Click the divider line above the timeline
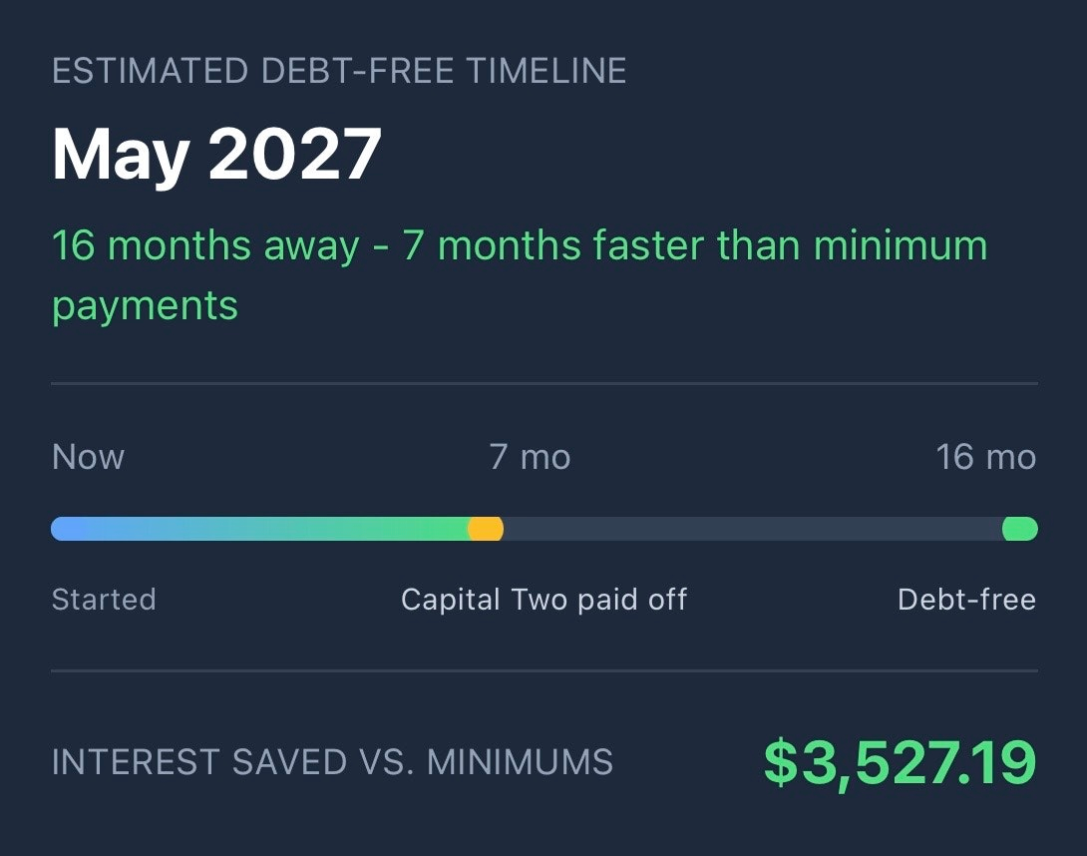1087x856 pixels. click(x=543, y=383)
